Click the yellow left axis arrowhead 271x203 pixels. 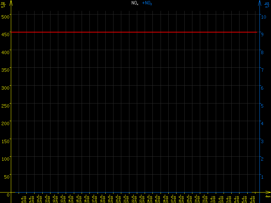(11, 3)
